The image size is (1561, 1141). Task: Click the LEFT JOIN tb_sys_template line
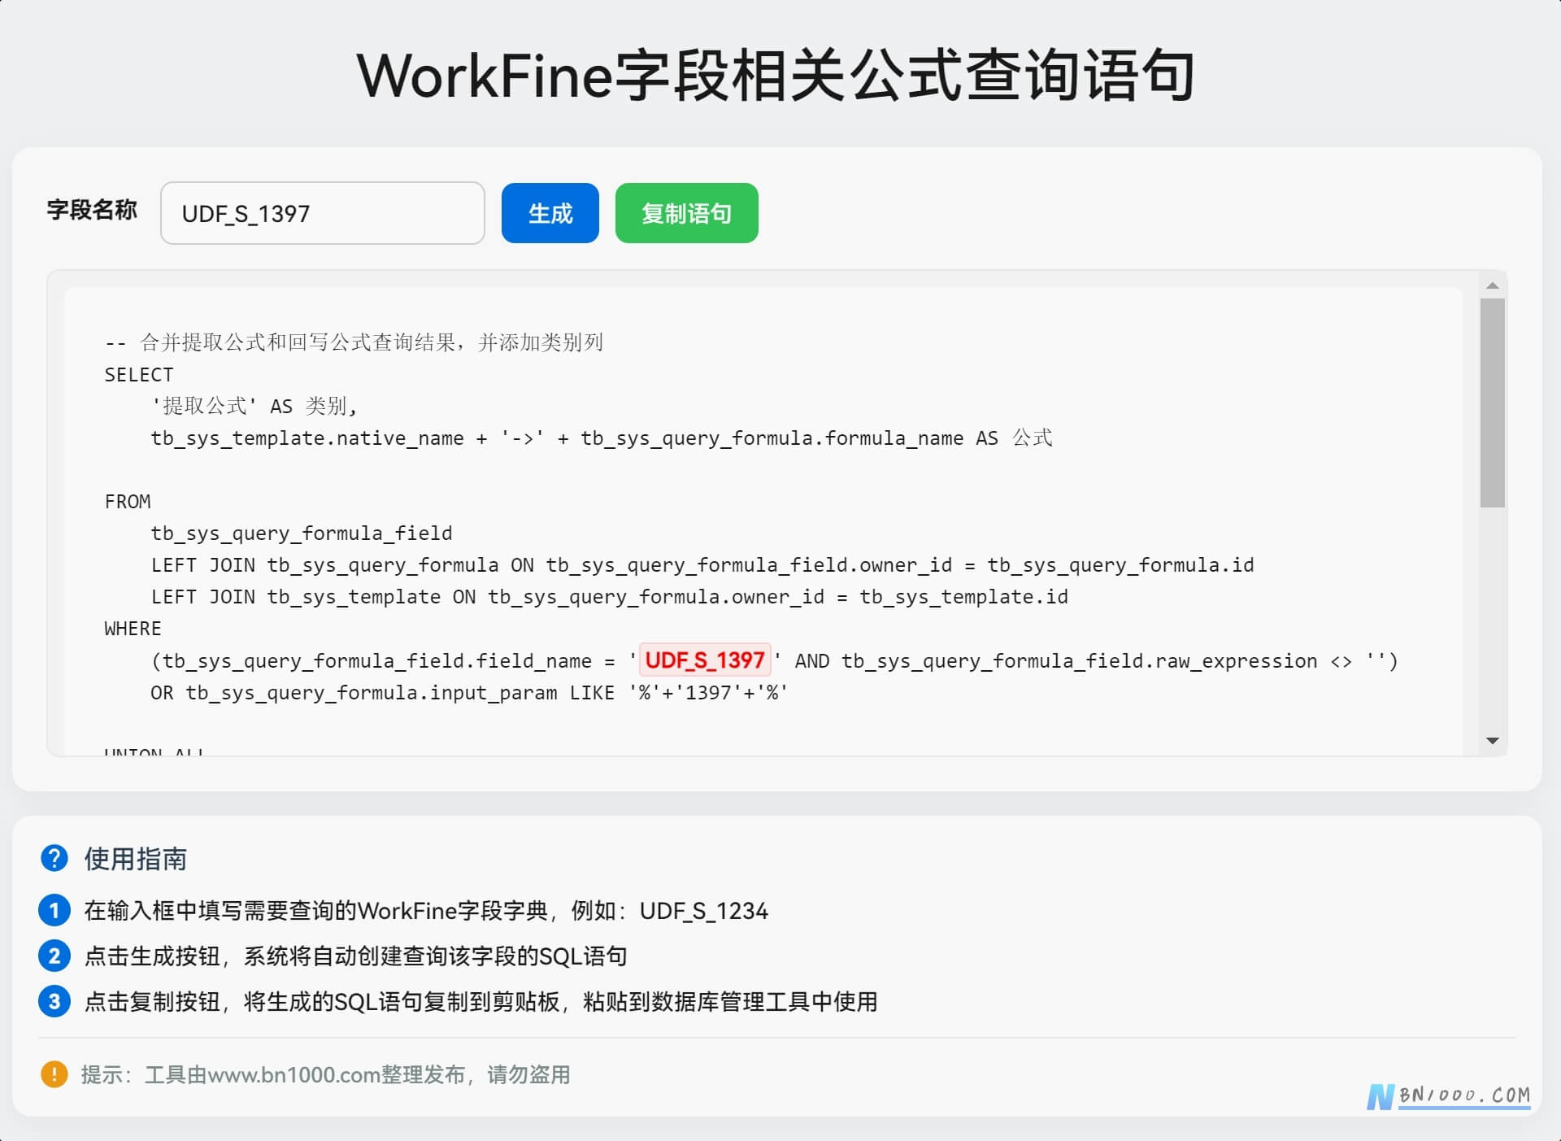point(610,597)
